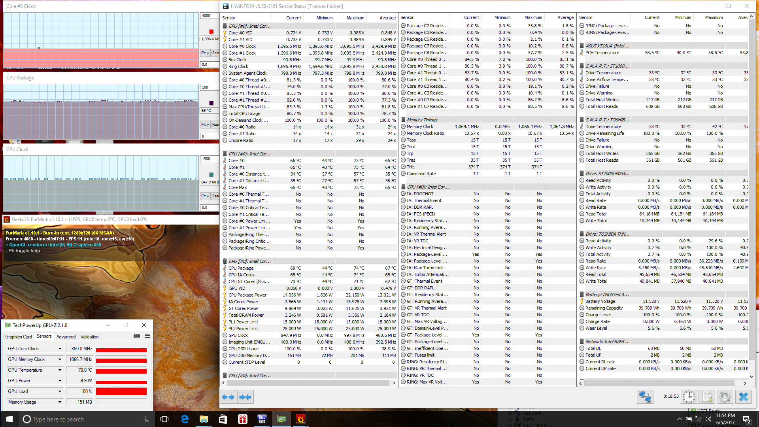Open the GPU Temperature dropdown
The height and width of the screenshot is (427, 759).
coord(60,370)
